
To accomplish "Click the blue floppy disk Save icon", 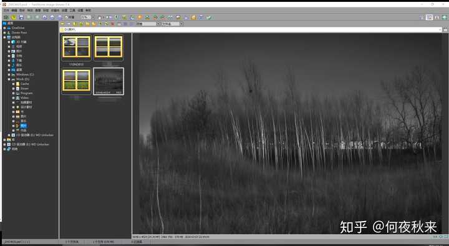I will pos(21,17).
